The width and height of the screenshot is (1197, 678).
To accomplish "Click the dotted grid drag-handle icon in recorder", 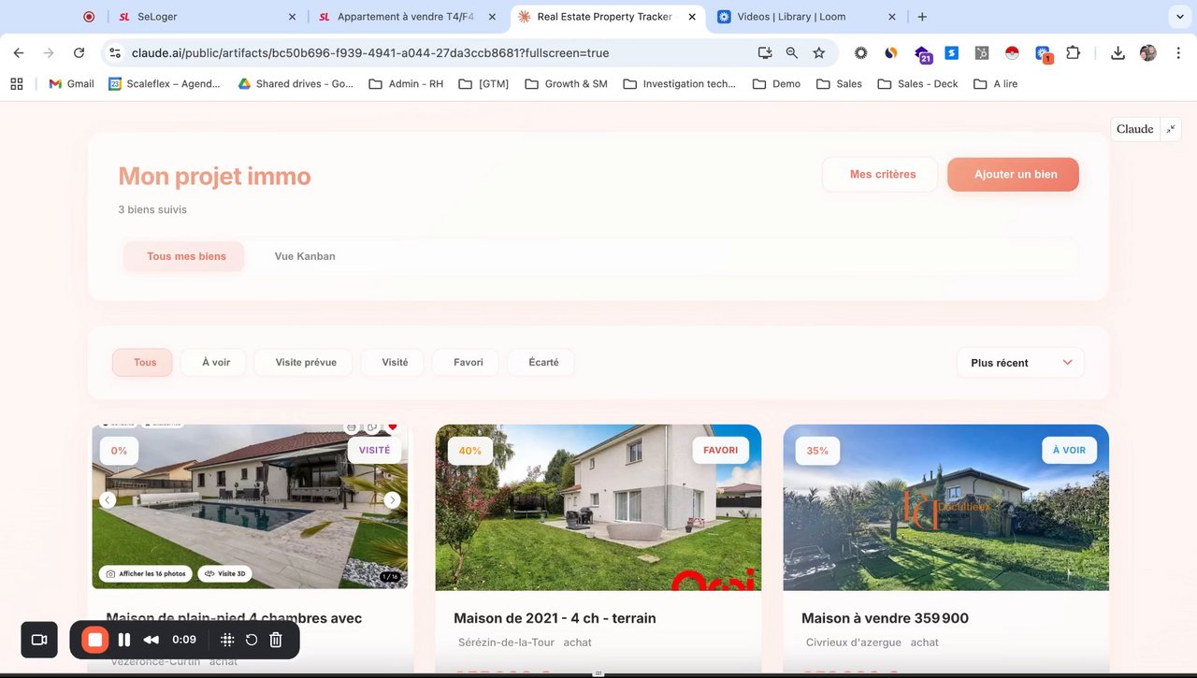I will pyautogui.click(x=227, y=640).
